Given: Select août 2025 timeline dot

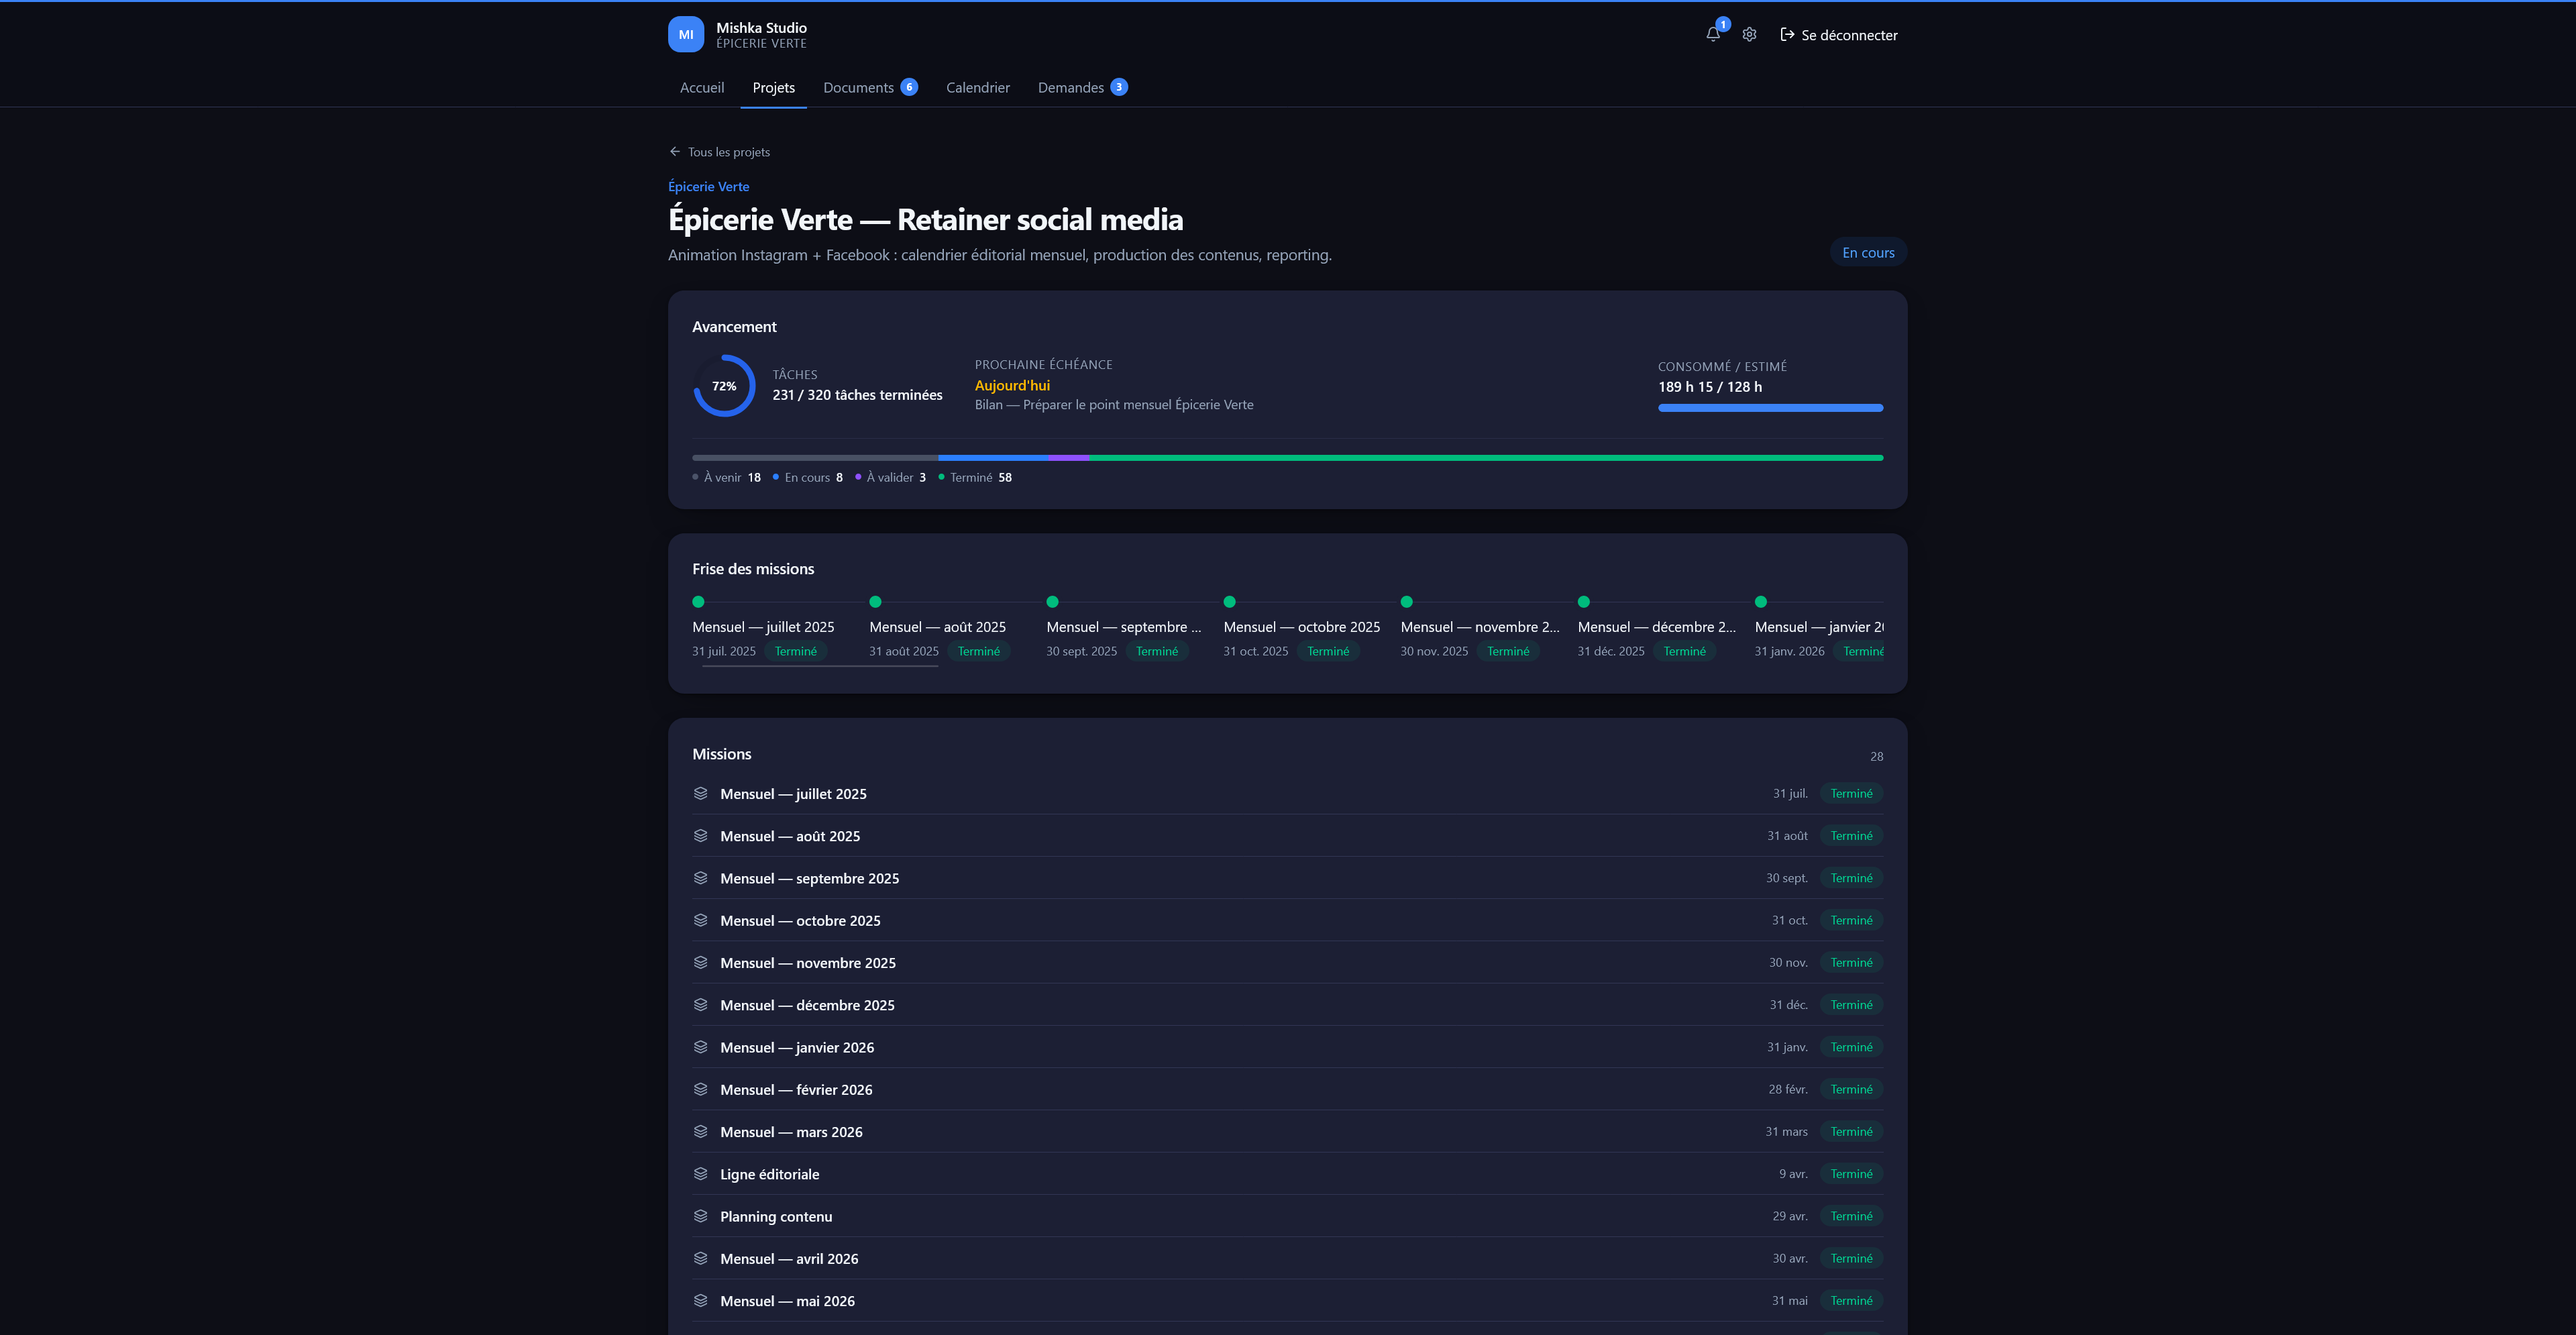Looking at the screenshot, I should (x=876, y=602).
